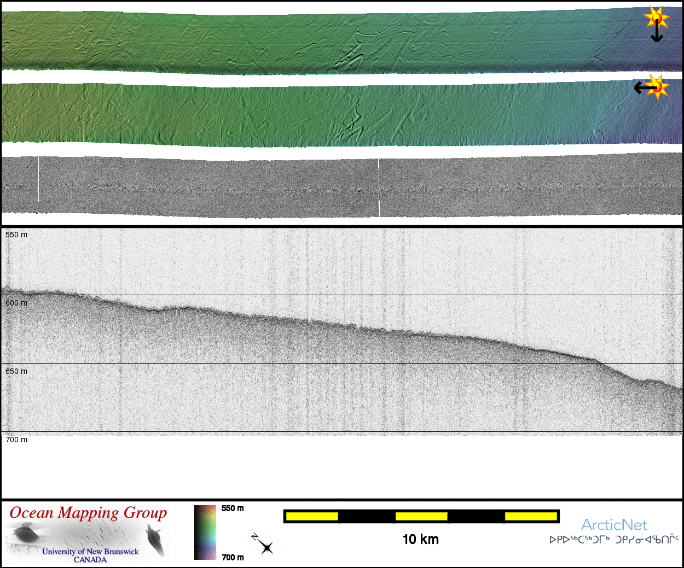684x568 pixels.
Task: Click University of New Brunswick text
Action: point(90,552)
